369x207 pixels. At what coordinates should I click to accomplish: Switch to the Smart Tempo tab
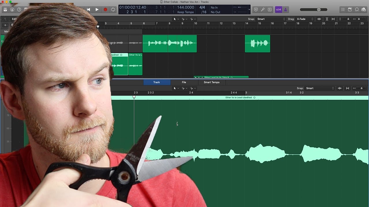(x=212, y=82)
